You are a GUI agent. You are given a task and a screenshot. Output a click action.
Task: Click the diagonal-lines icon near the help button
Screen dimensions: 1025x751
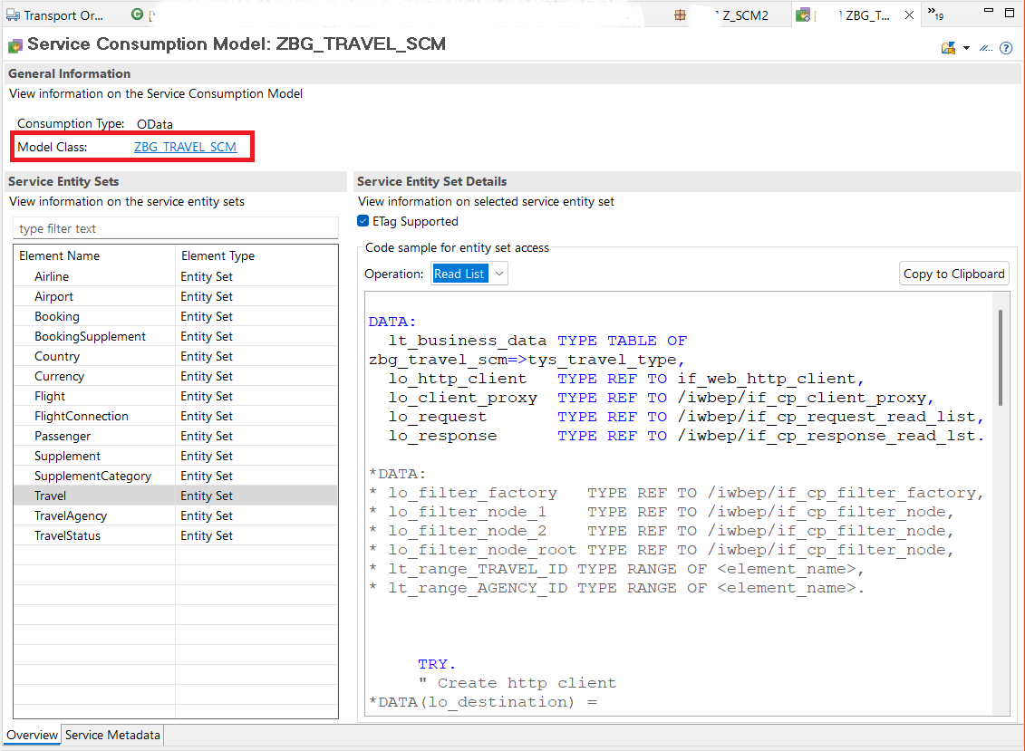pyautogui.click(x=985, y=47)
